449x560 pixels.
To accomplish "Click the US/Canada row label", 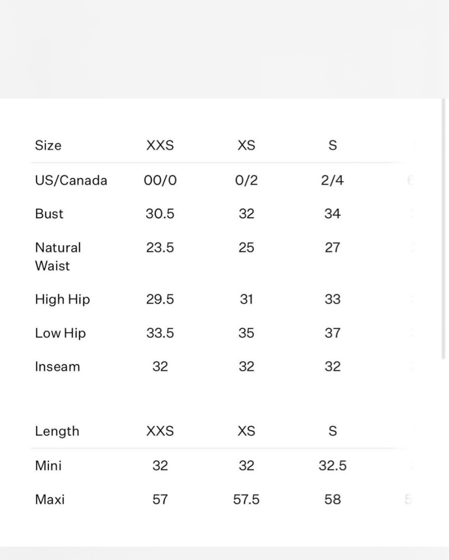I will 71,180.
